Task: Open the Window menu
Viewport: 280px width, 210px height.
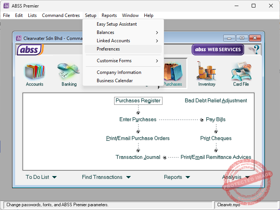Action: pos(130,15)
